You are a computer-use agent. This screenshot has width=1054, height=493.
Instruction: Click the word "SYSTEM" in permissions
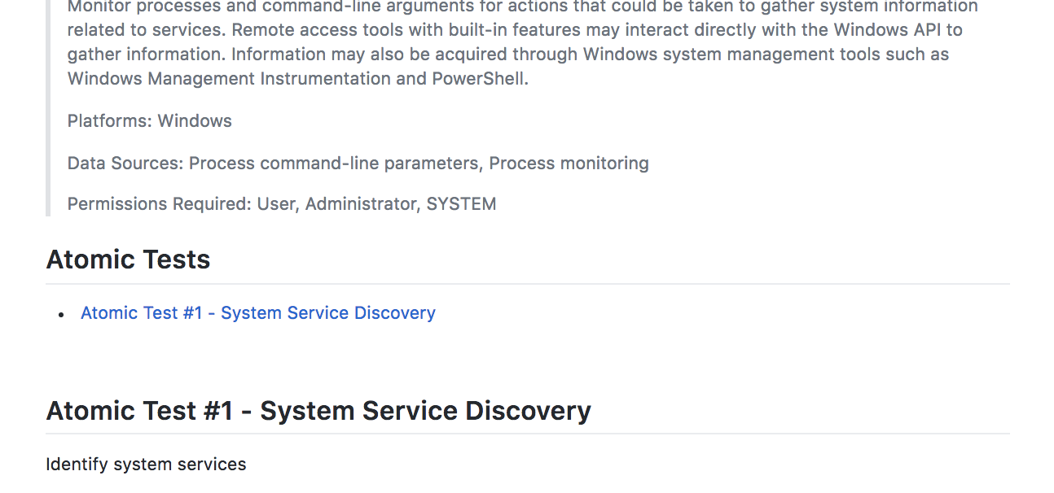point(461,204)
